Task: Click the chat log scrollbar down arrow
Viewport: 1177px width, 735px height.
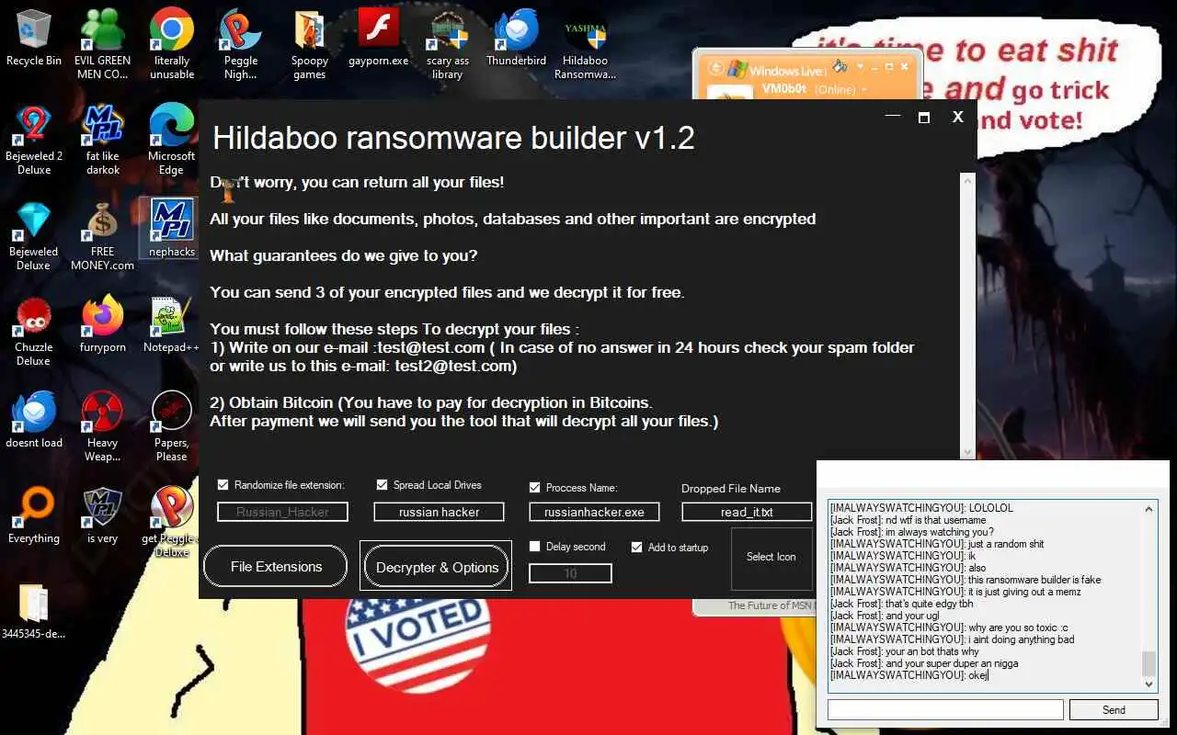Action: tap(1149, 684)
